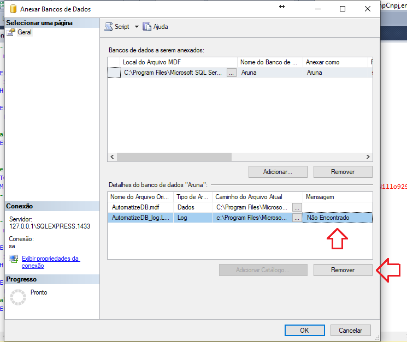The width and height of the screenshot is (407, 342).
Task: Click the progress spinner icon
Action: (x=18, y=297)
